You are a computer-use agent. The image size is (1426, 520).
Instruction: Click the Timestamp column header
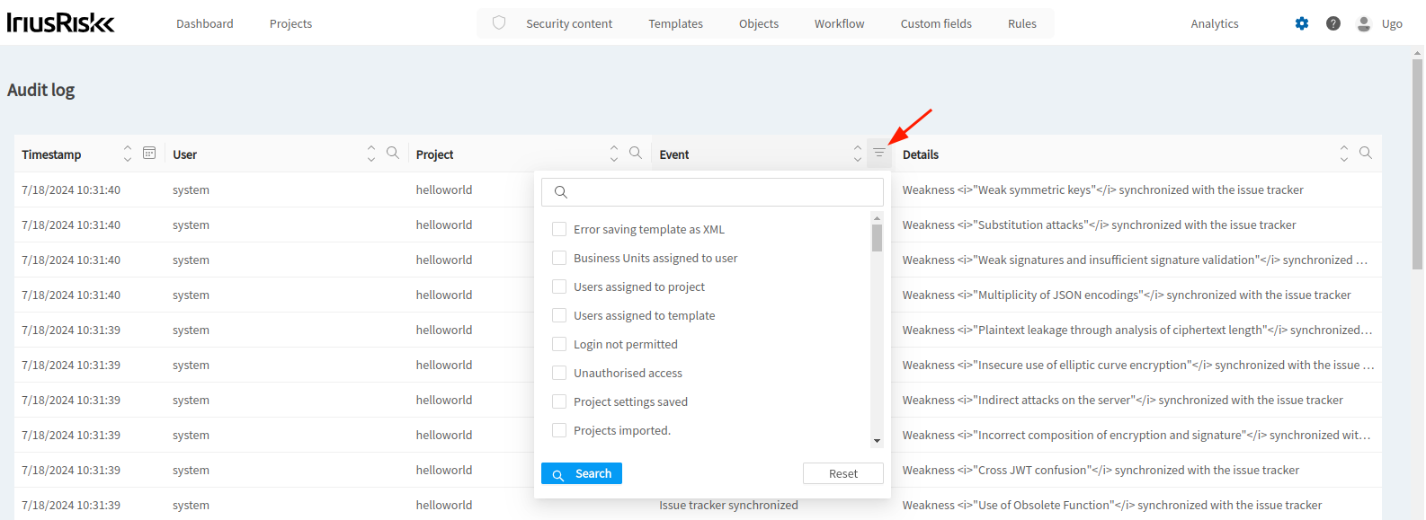[x=51, y=154]
